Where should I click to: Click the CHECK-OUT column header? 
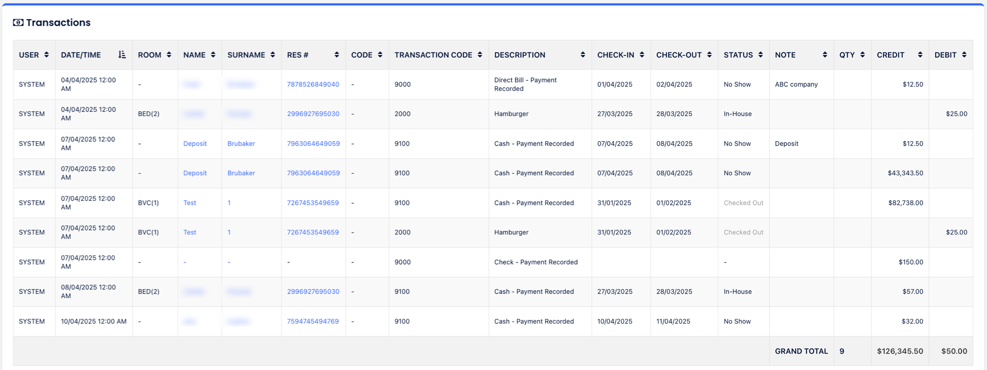tap(679, 55)
